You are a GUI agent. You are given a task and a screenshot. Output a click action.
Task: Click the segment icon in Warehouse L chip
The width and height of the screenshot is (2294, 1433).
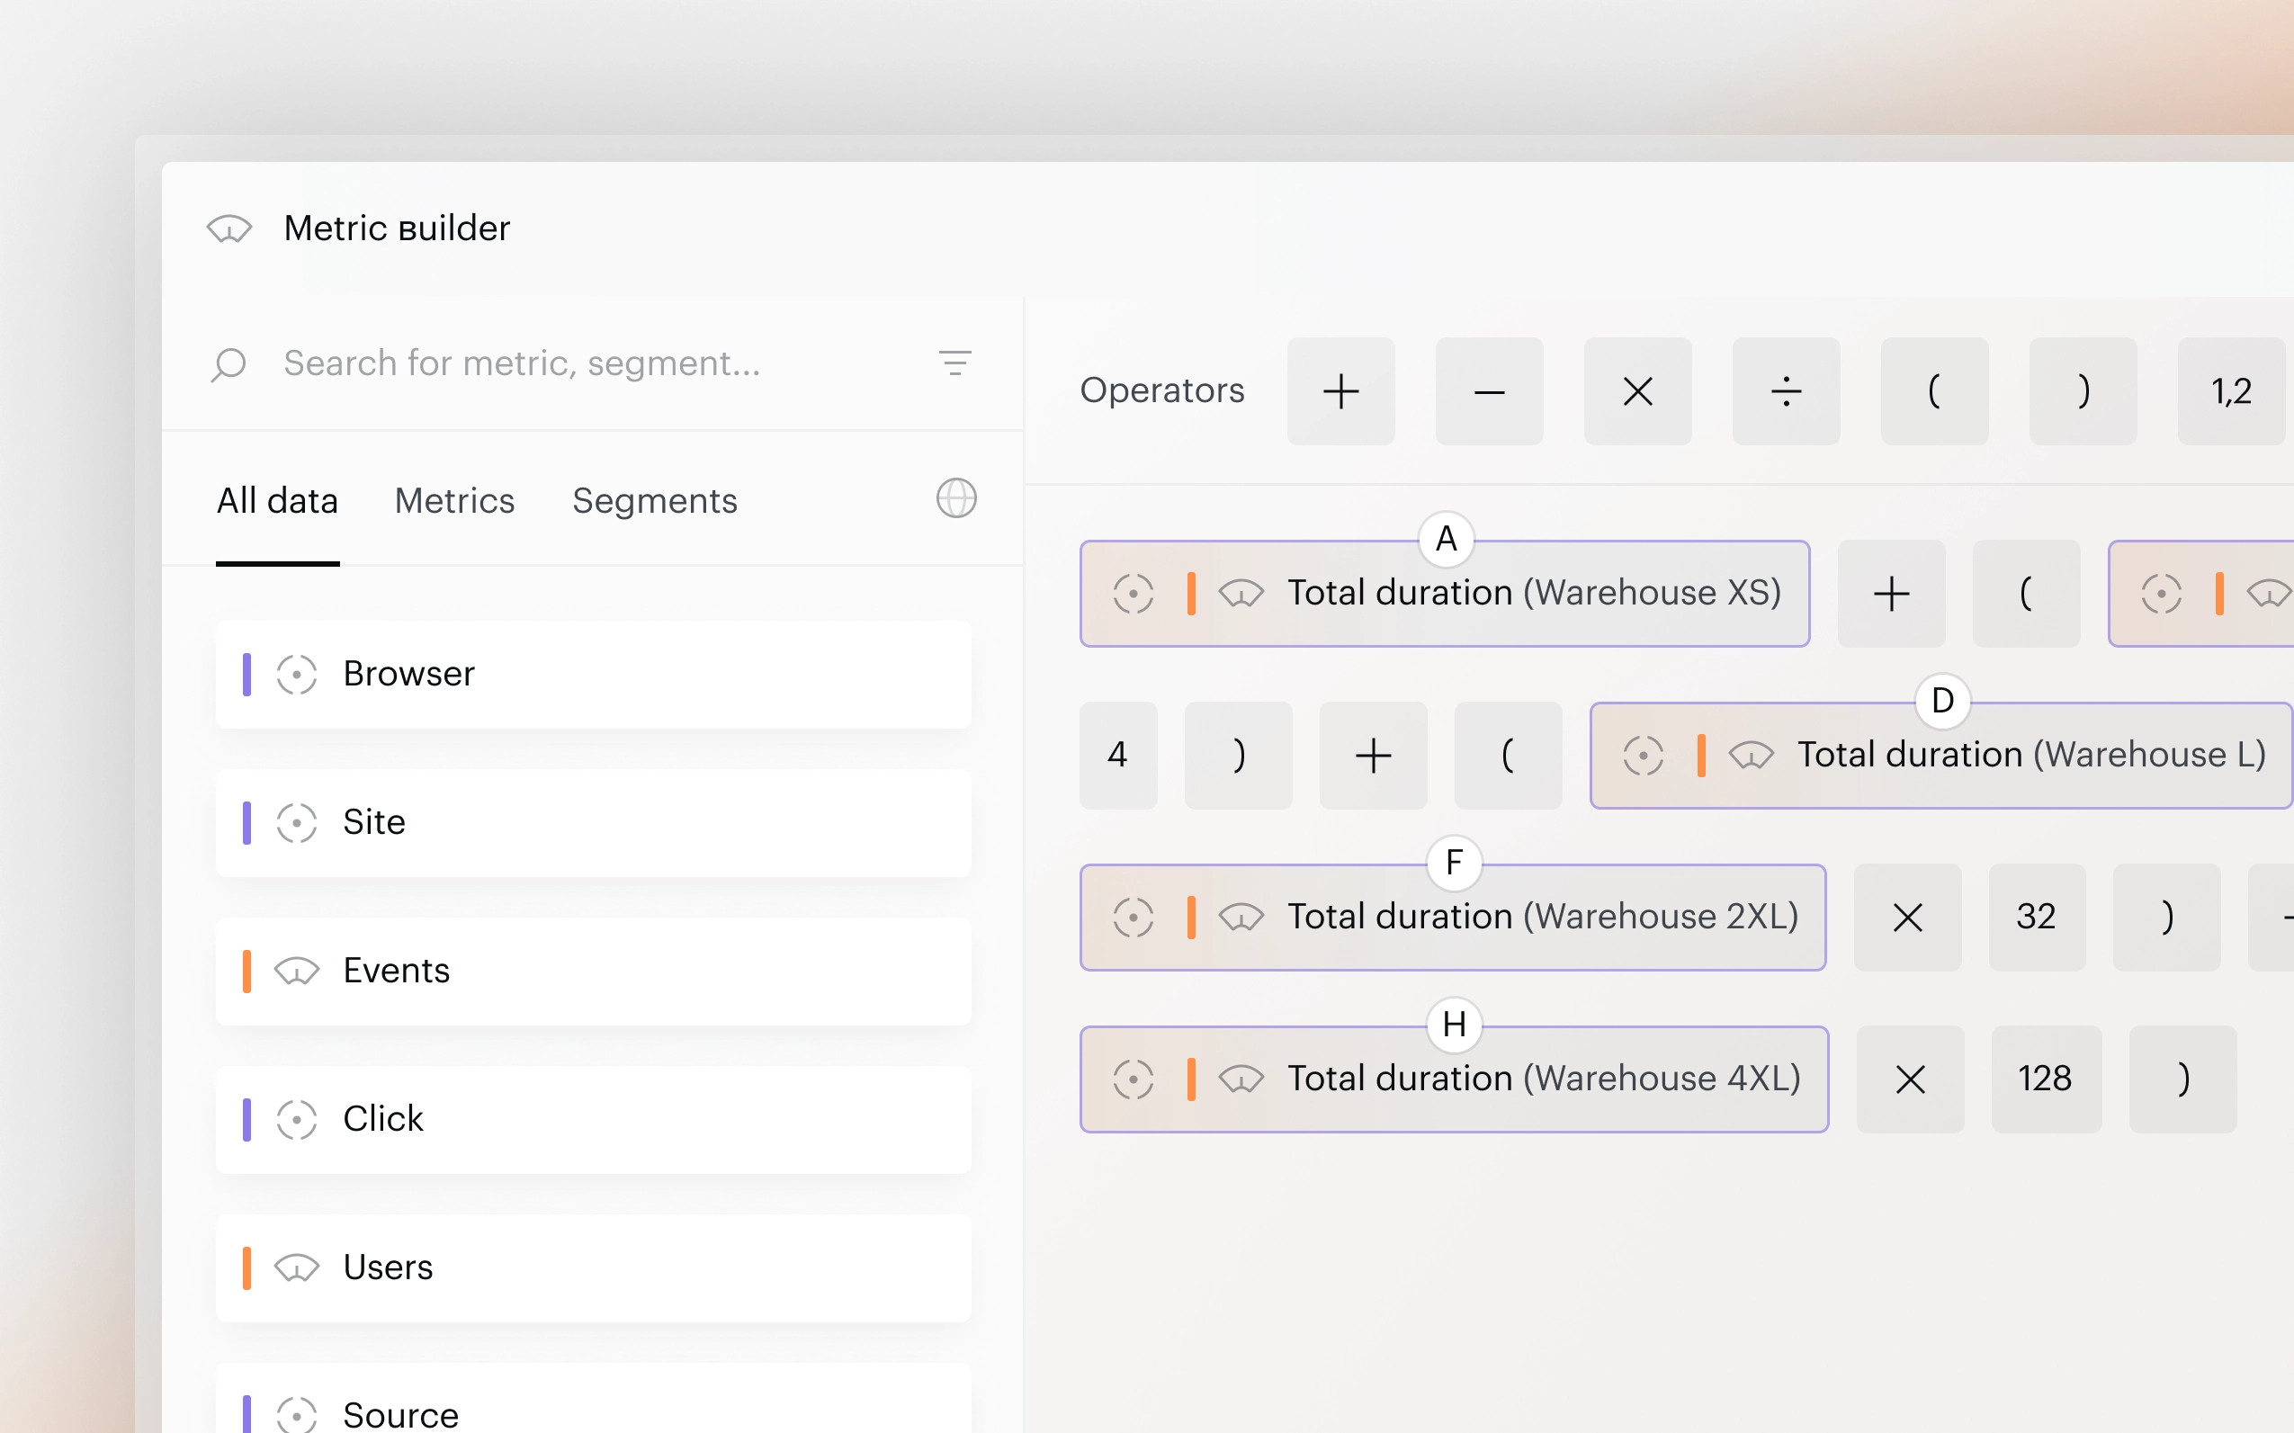1643,756
